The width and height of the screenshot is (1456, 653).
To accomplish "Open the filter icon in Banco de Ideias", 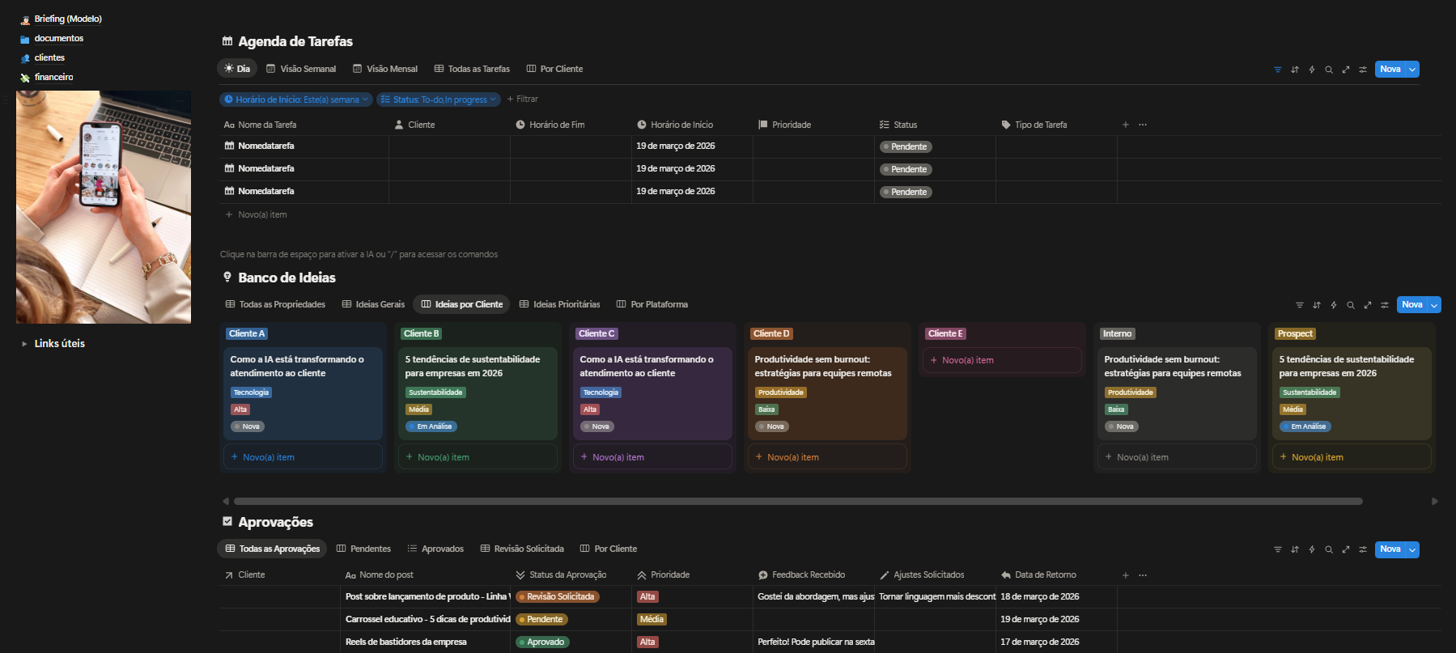I will (1300, 305).
